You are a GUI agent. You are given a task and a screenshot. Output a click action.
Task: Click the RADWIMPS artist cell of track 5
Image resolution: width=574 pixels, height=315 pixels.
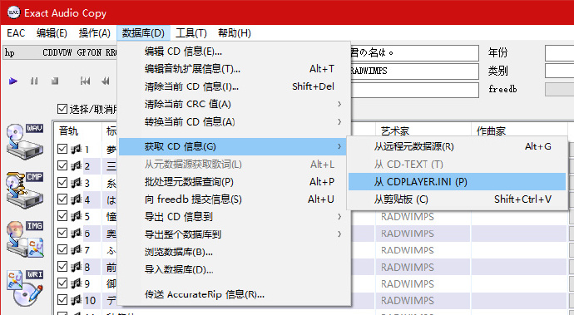[423, 217]
